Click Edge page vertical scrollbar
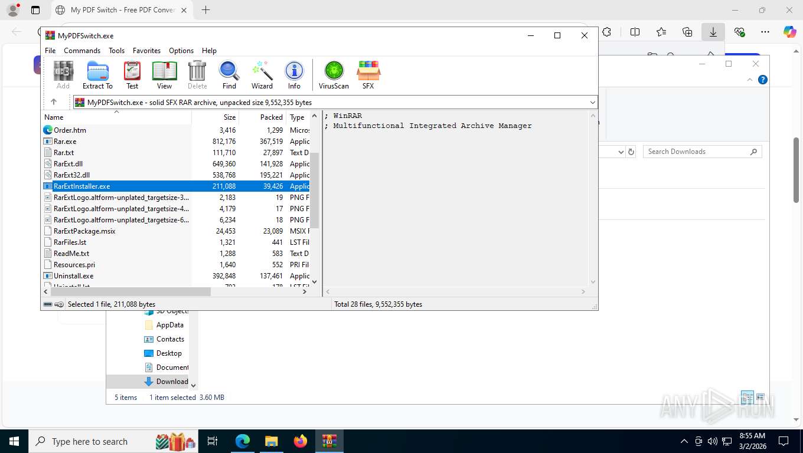 (796, 171)
